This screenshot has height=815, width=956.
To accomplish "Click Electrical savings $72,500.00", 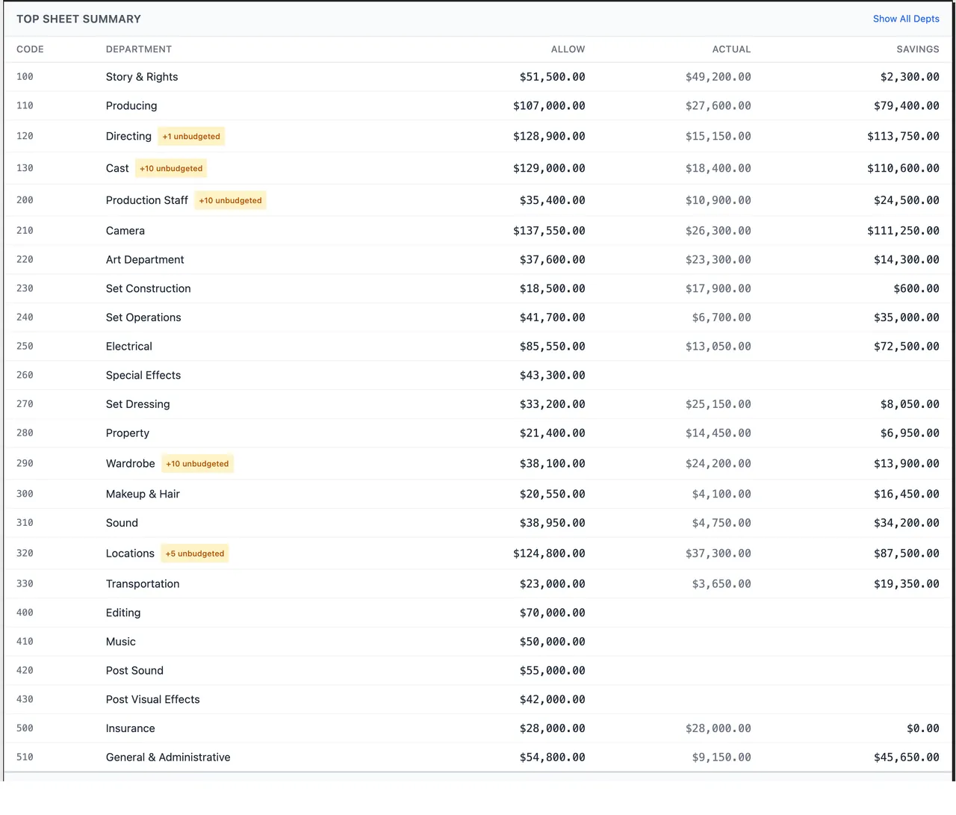I will 907,347.
